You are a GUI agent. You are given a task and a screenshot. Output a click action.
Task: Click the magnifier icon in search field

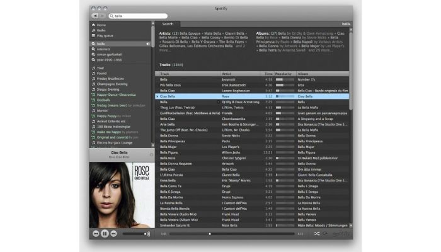click(112, 16)
